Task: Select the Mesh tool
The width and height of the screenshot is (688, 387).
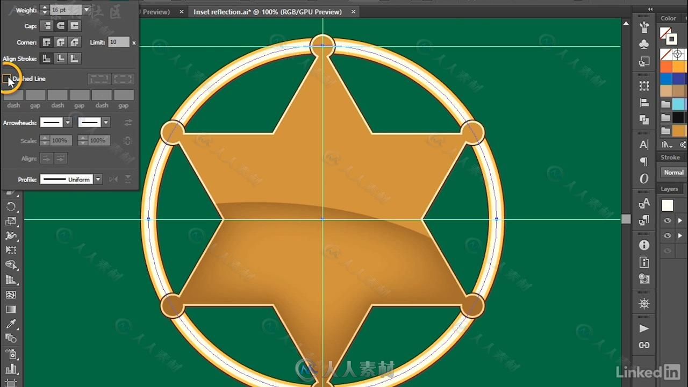Action: point(11,295)
